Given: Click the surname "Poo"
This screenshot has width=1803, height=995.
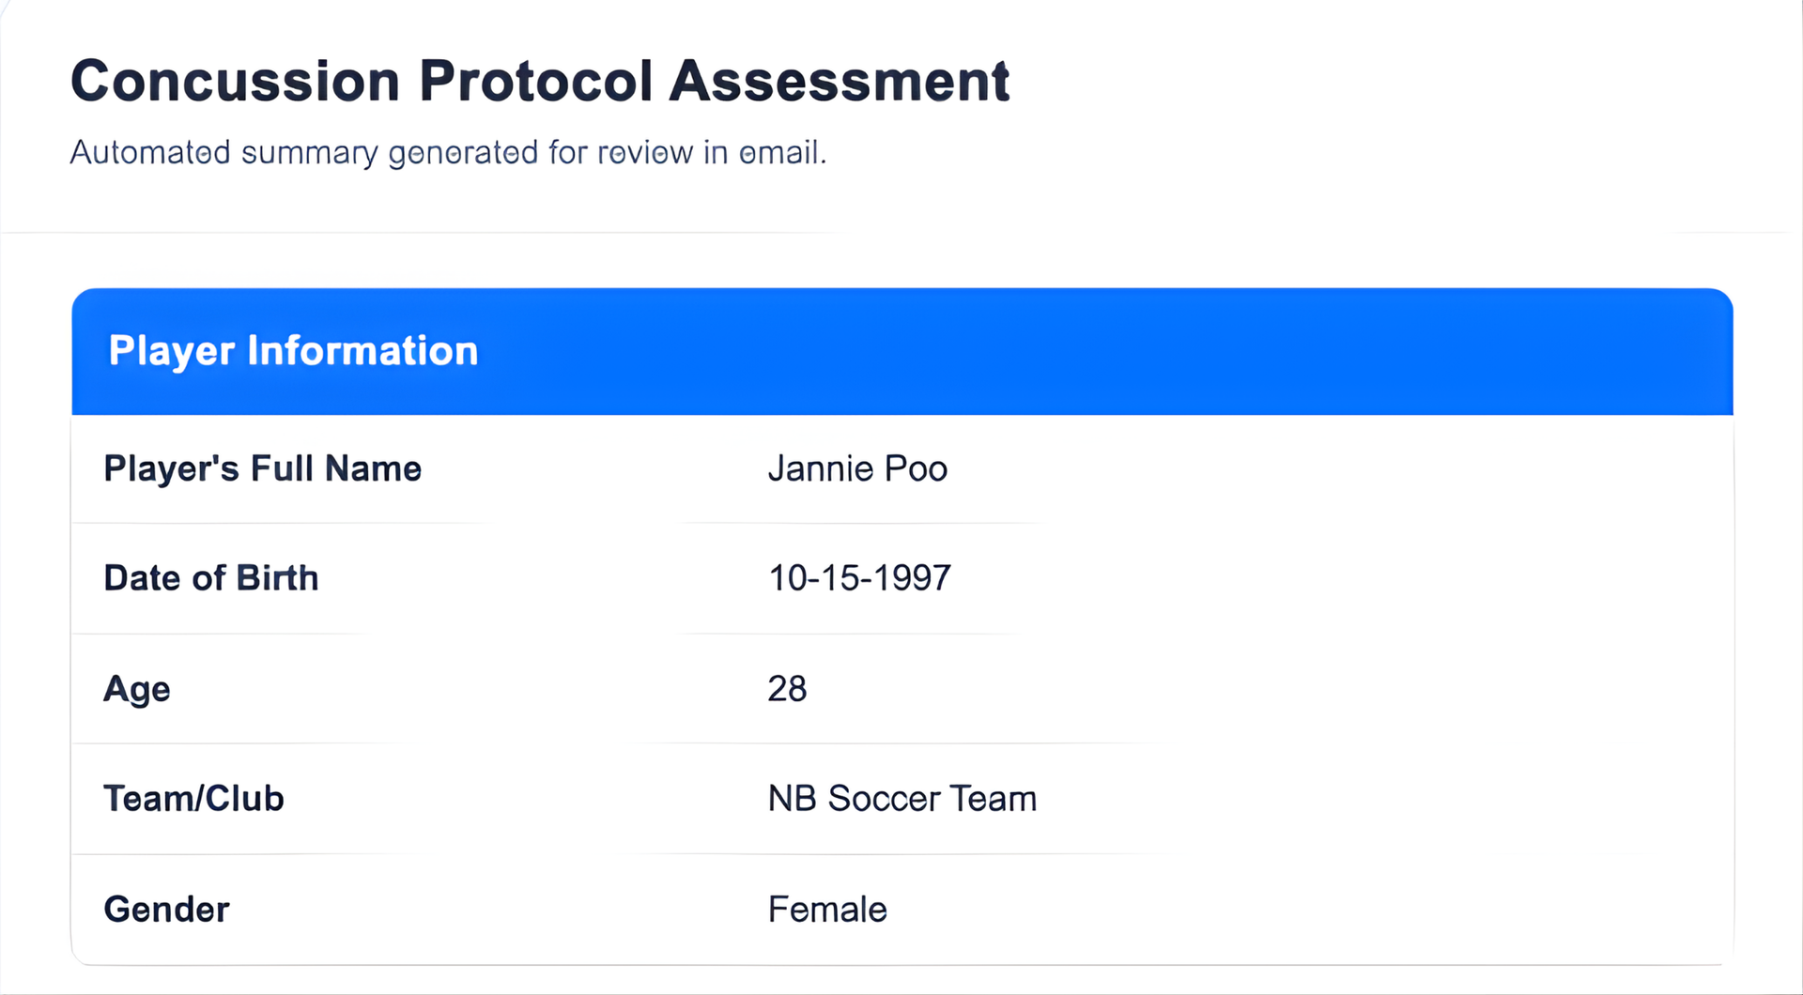Looking at the screenshot, I should click(916, 468).
